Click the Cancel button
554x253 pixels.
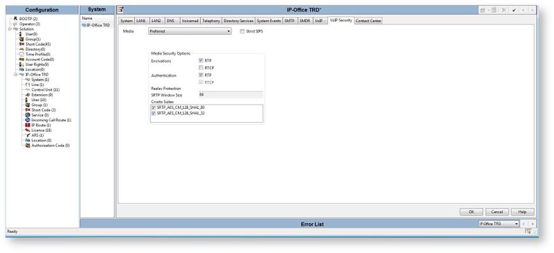[x=497, y=211]
